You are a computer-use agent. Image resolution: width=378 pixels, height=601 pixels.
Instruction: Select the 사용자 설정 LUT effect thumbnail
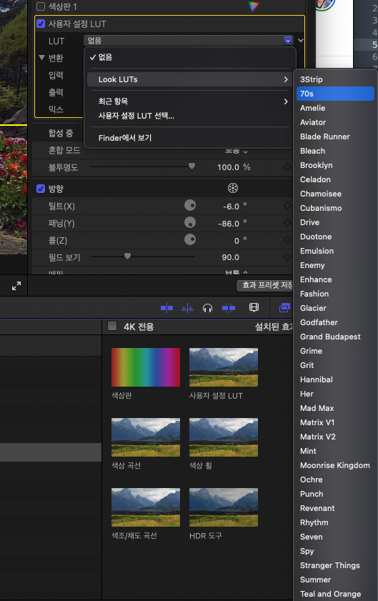(224, 367)
